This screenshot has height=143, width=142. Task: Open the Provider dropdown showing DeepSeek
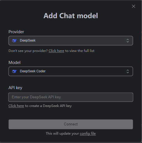[71, 40]
